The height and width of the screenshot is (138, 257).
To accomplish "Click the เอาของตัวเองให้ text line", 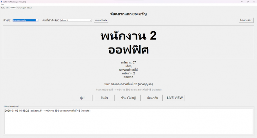I will pos(128,70).
